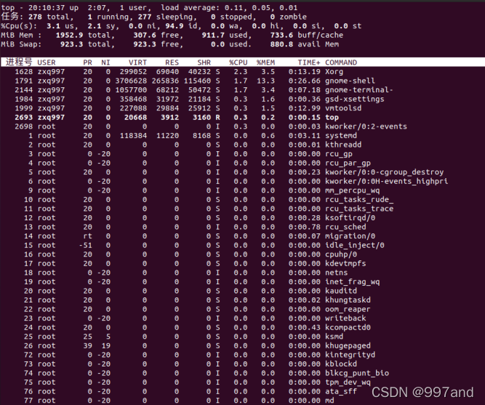Click the tpm_dev_wq command
The image size is (485, 405).
point(348,382)
